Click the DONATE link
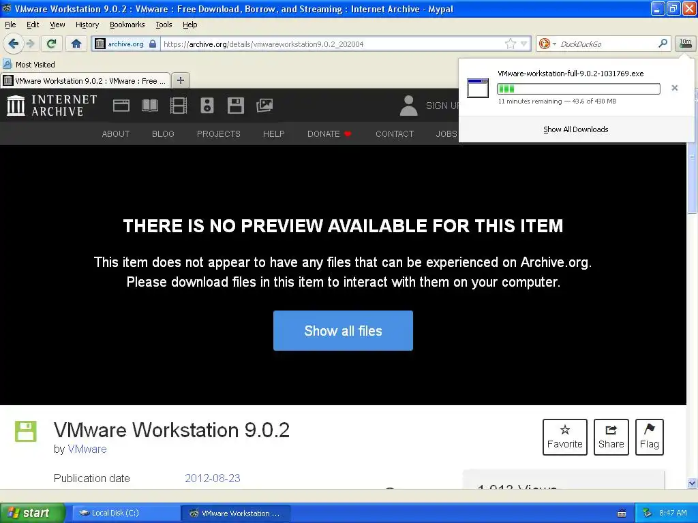 [x=329, y=134]
